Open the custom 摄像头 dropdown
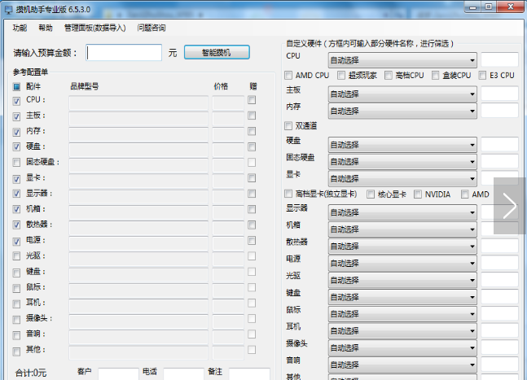This screenshot has width=527, height=380. tap(402, 348)
